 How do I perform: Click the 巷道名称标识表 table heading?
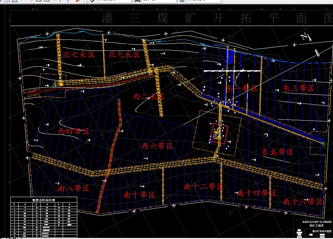tap(44, 200)
